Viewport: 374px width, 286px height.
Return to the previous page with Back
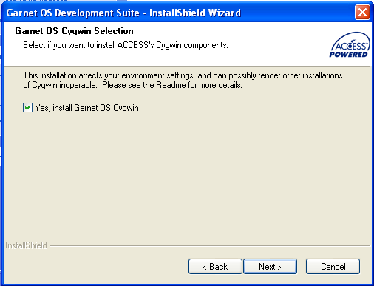(215, 266)
